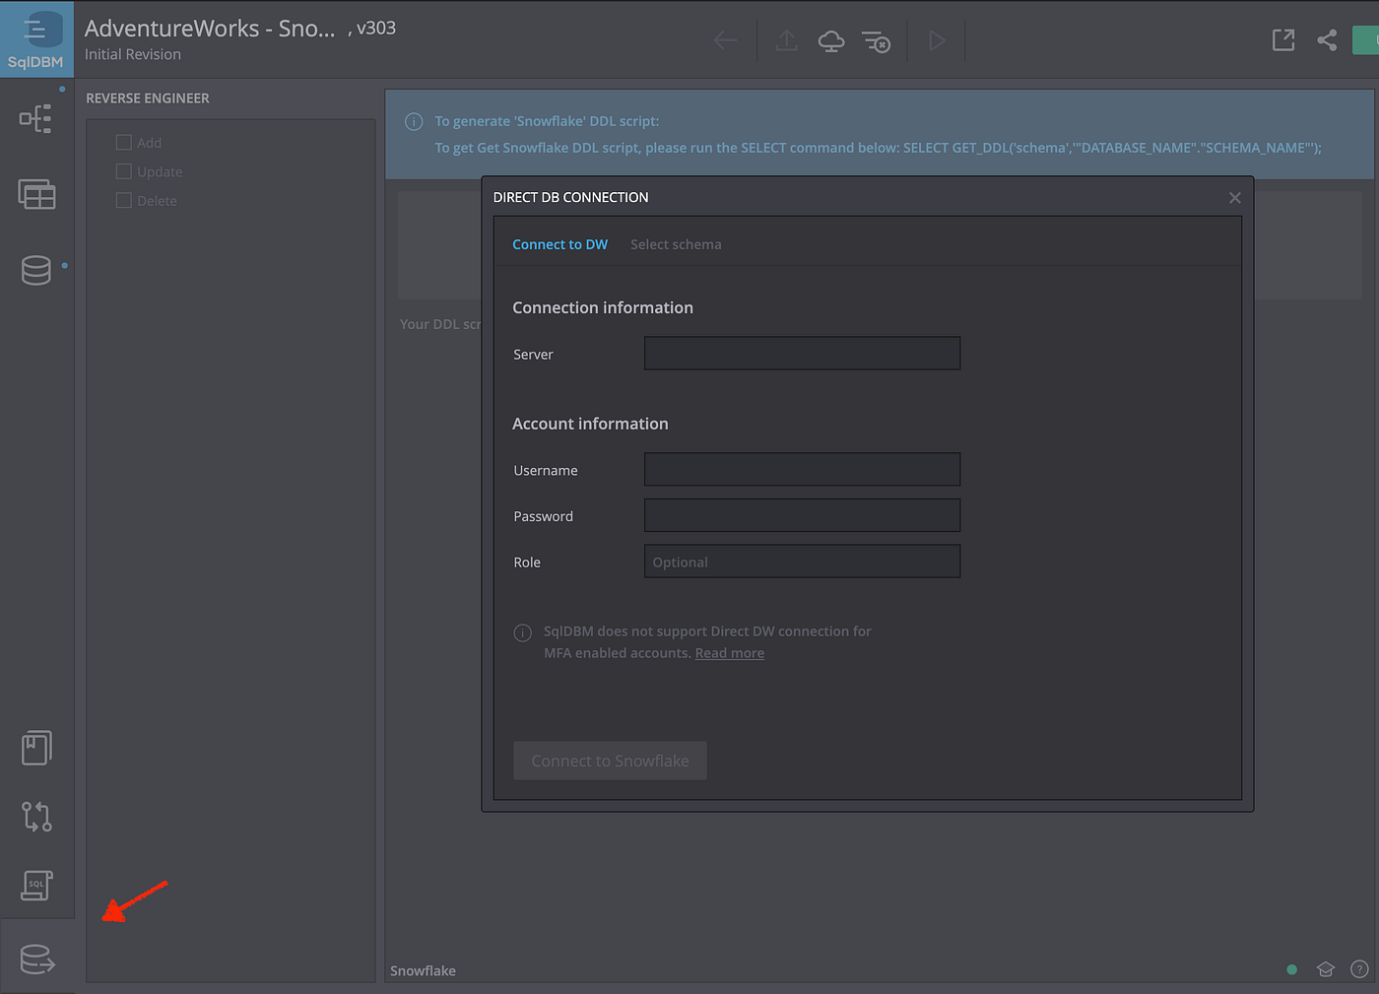The width and height of the screenshot is (1379, 994).
Task: Open the help question mark icon
Action: click(x=1359, y=969)
